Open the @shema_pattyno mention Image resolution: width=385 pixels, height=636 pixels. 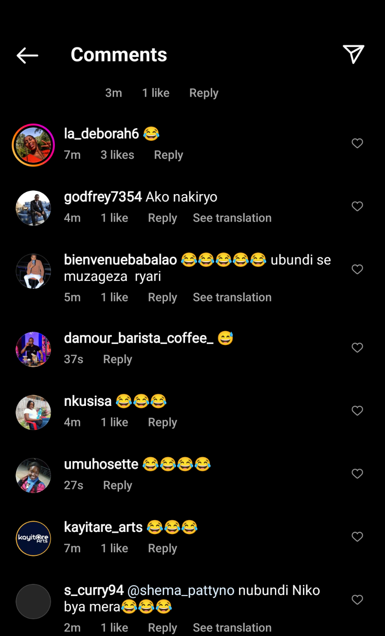(x=181, y=591)
